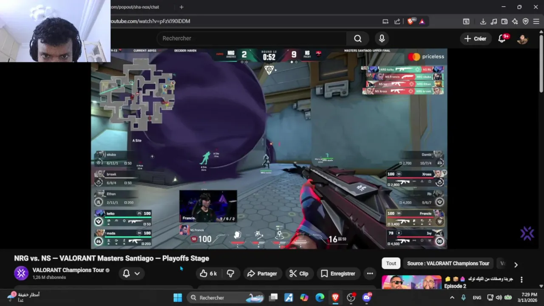This screenshot has width=544, height=306.
Task: Click the weather widget on taskbar
Action: click(x=23, y=297)
